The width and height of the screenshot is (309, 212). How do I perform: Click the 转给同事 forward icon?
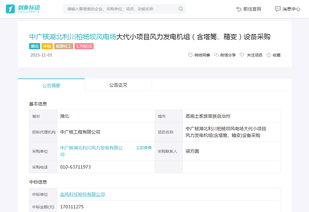point(190,55)
